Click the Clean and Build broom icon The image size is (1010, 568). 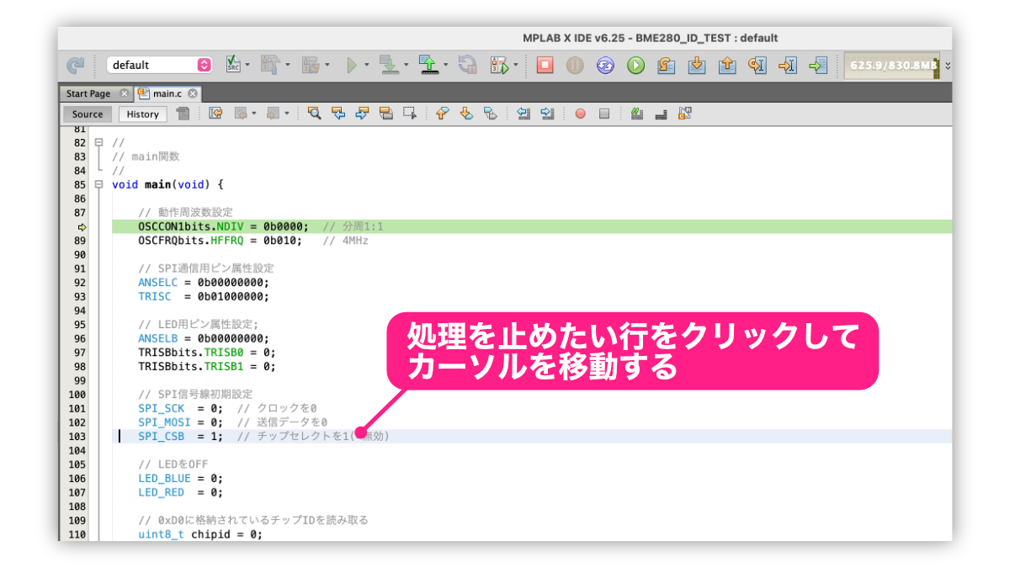(311, 65)
